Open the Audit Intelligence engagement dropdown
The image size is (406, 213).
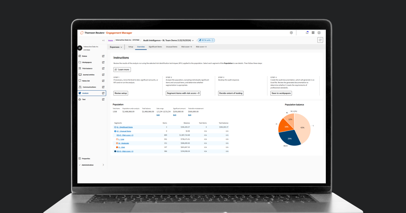168,40
